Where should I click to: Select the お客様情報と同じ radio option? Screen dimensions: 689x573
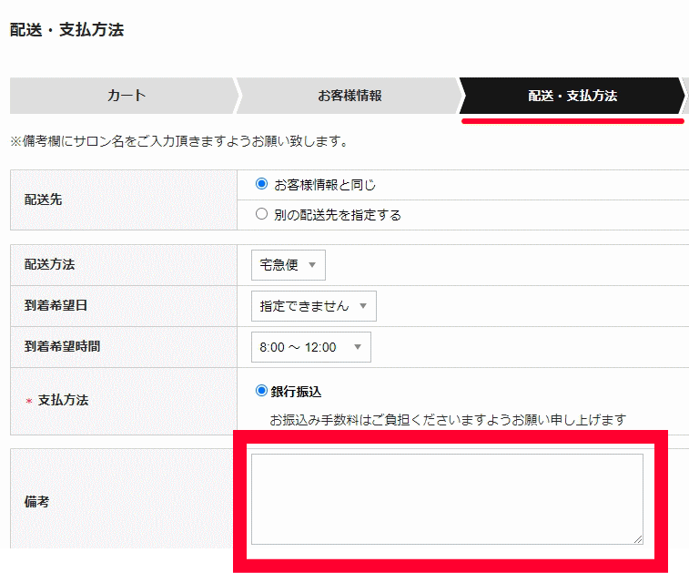pos(262,184)
